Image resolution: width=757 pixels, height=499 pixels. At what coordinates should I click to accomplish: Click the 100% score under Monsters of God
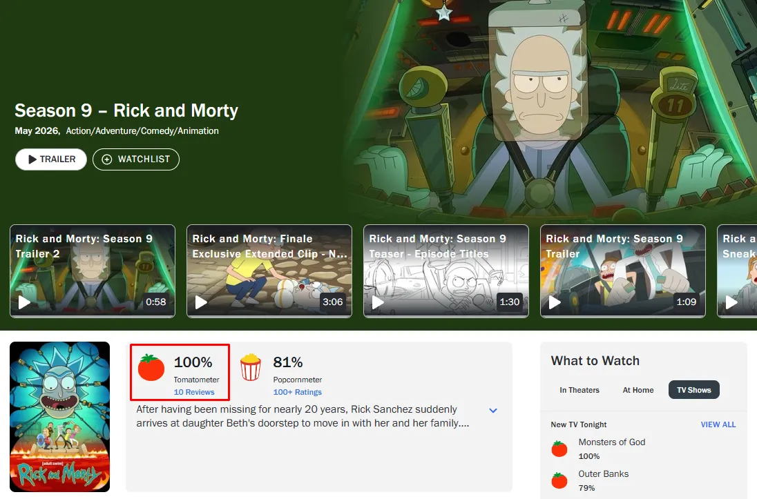[589, 456]
